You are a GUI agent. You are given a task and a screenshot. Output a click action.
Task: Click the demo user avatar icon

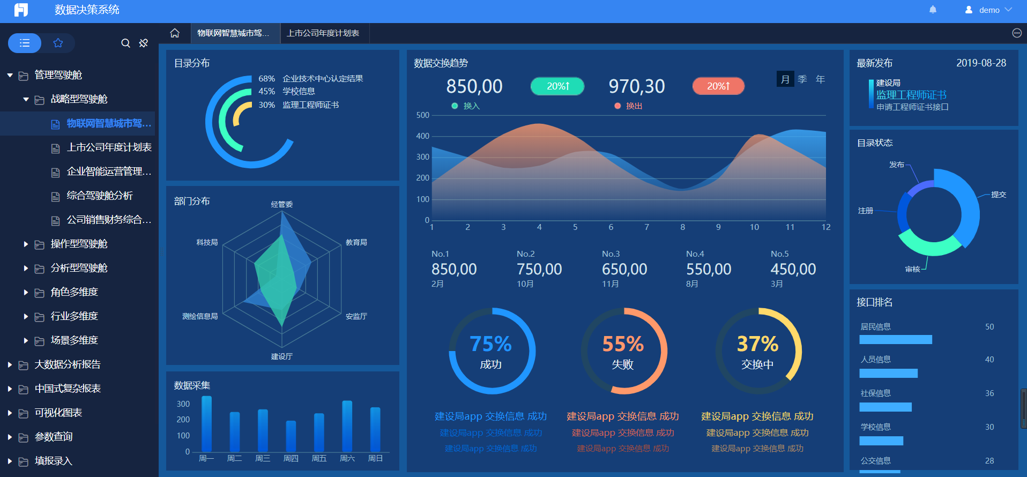(x=969, y=10)
